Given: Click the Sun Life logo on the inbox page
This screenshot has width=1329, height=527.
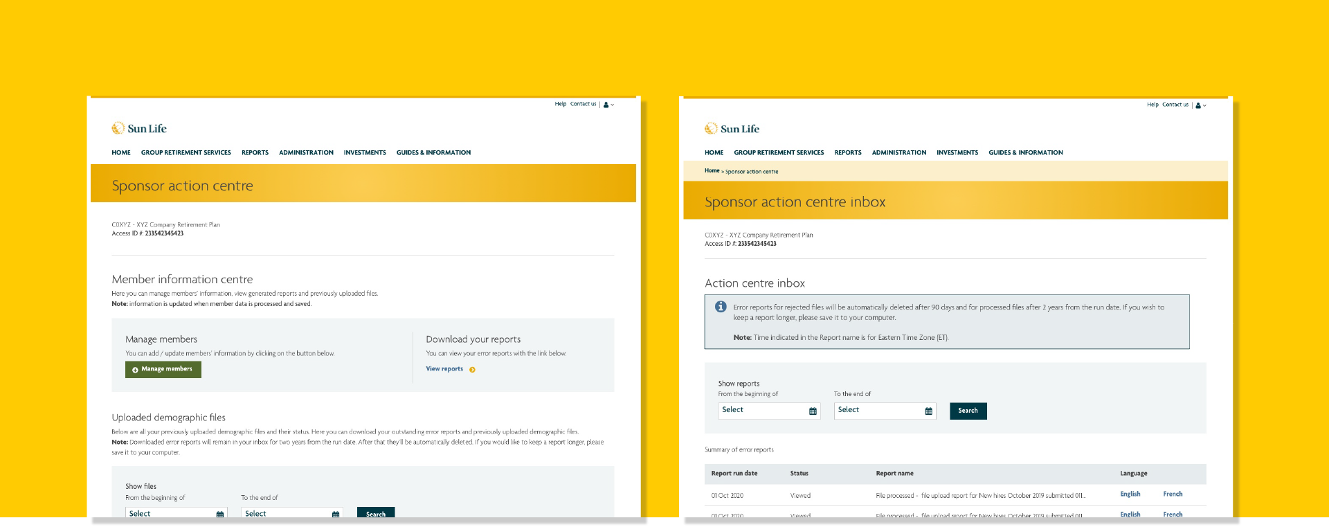Looking at the screenshot, I should tap(732, 129).
